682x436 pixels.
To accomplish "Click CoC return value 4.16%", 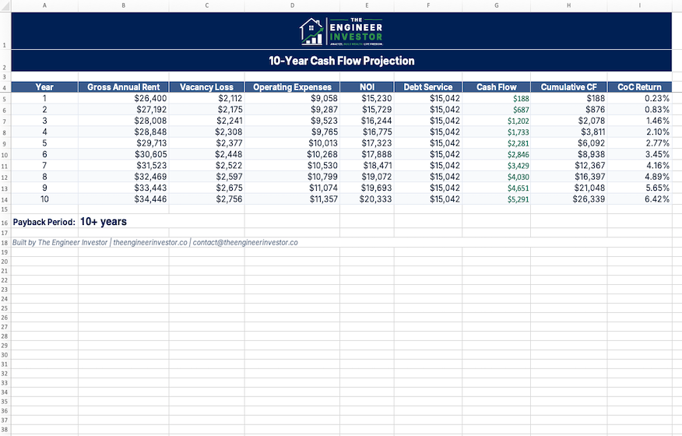I will [x=658, y=166].
